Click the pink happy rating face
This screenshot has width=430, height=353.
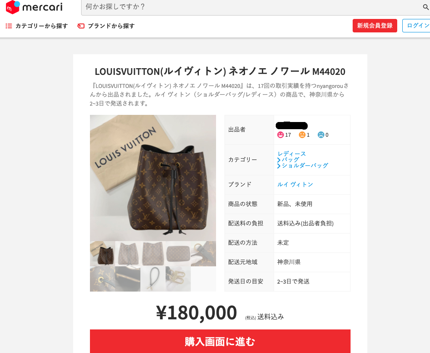pos(280,135)
